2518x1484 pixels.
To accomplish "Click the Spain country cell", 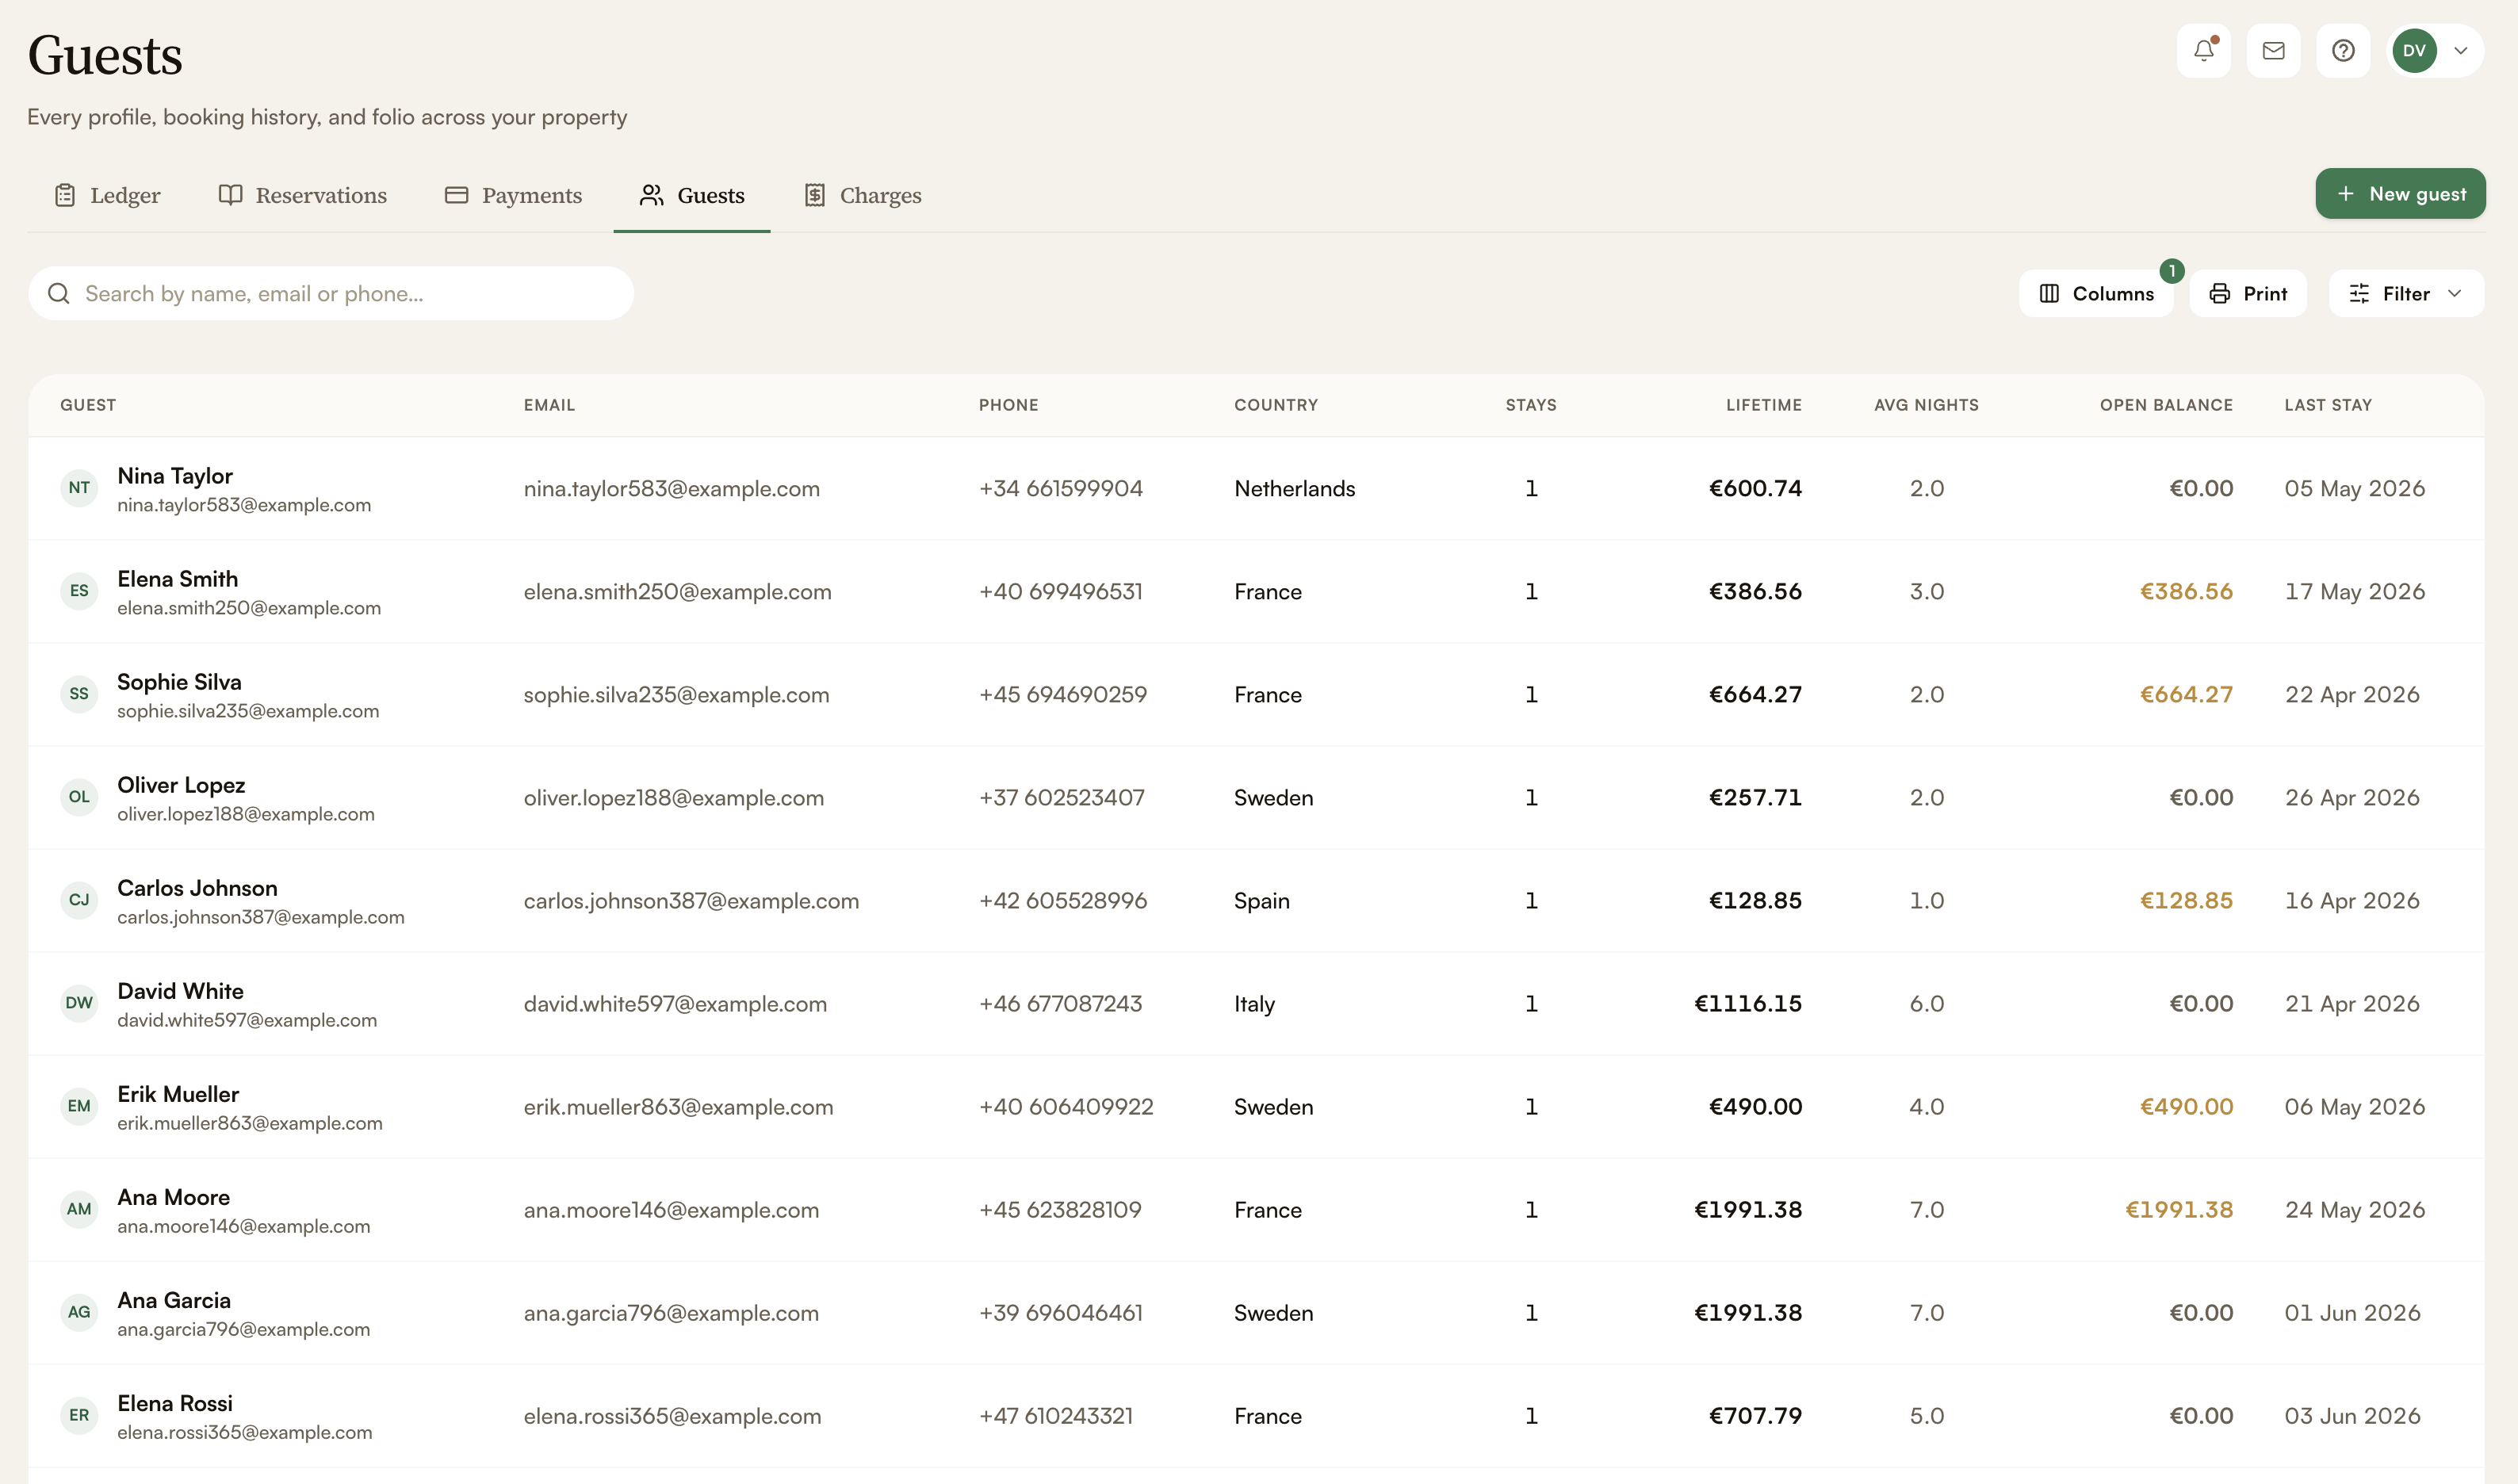I will (1261, 900).
